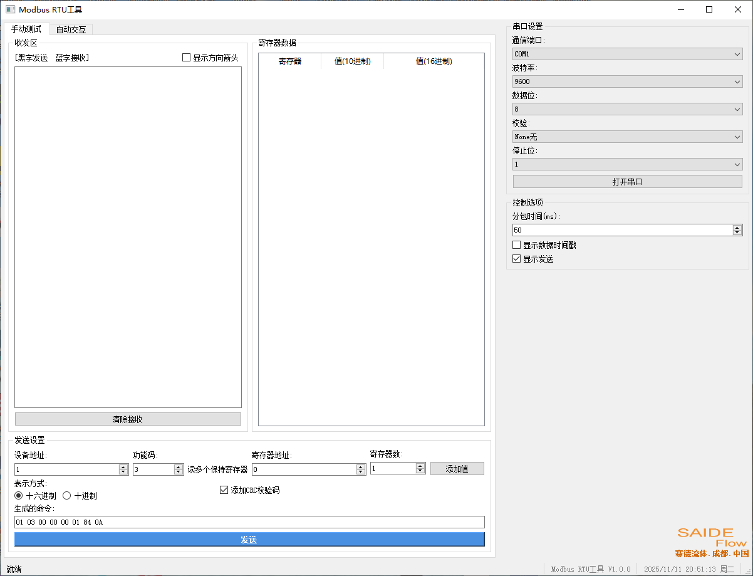Enable the 显示方向箭头 checkbox
Screen dimensions: 753x576
tap(186, 57)
